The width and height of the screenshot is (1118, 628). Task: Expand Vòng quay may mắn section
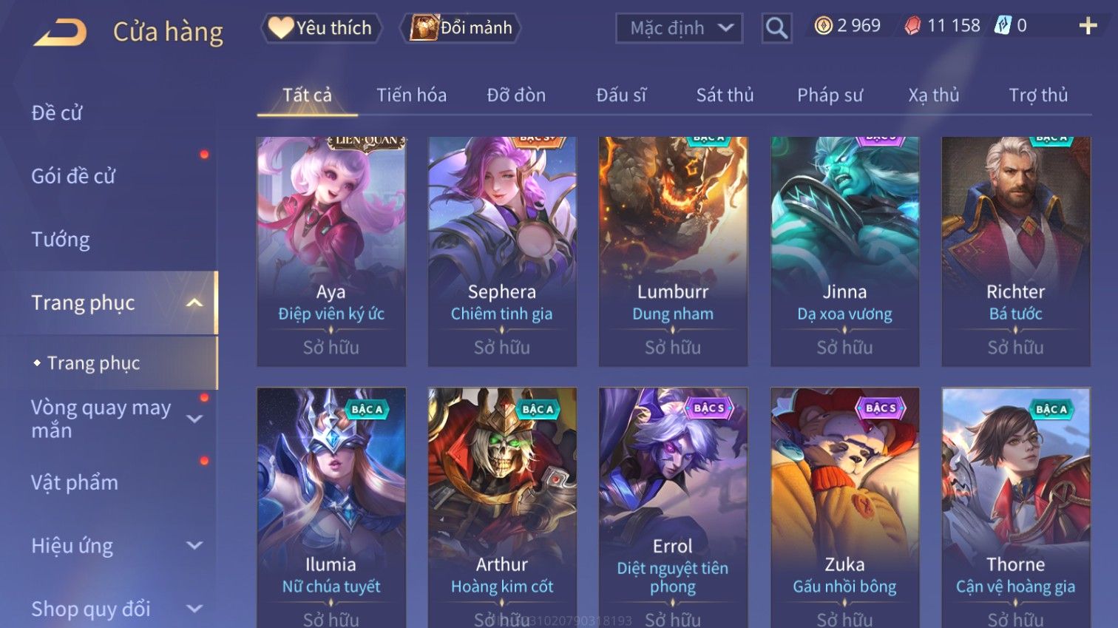[194, 419]
